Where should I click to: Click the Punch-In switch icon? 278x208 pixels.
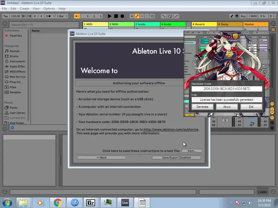(163, 16)
